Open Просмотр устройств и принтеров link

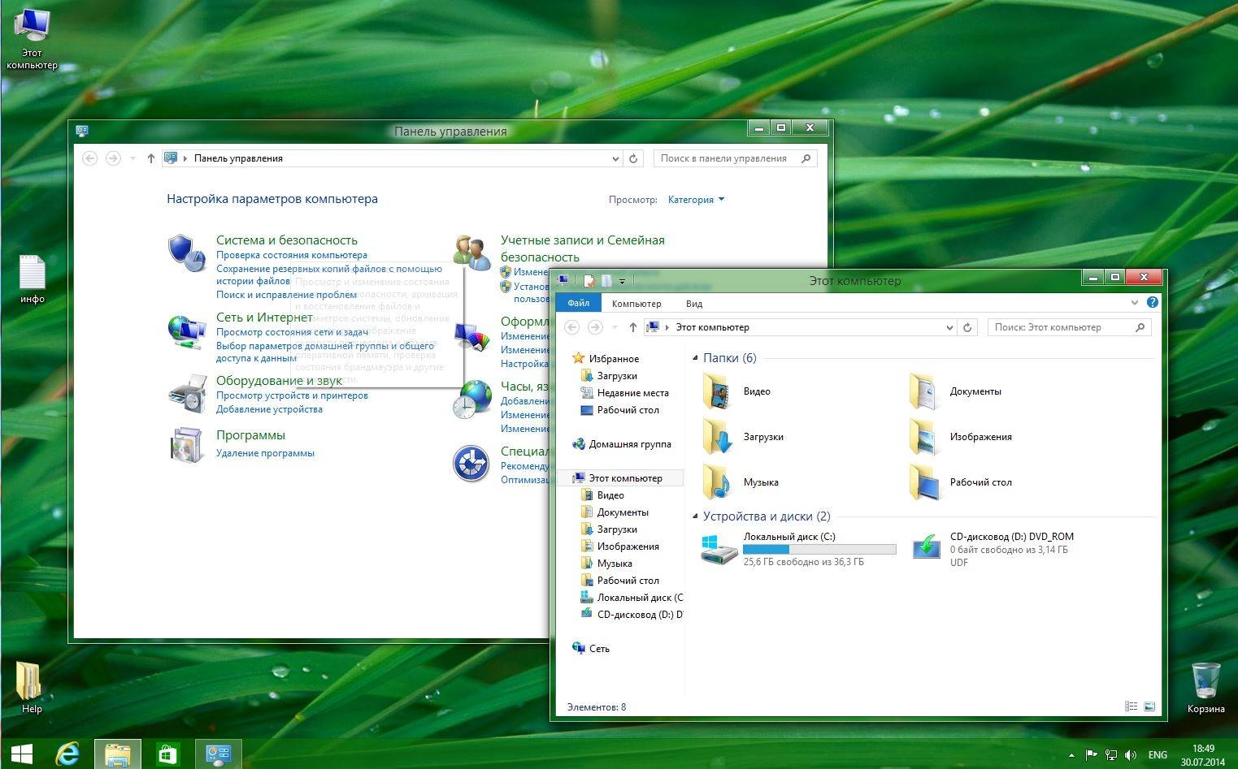292,395
